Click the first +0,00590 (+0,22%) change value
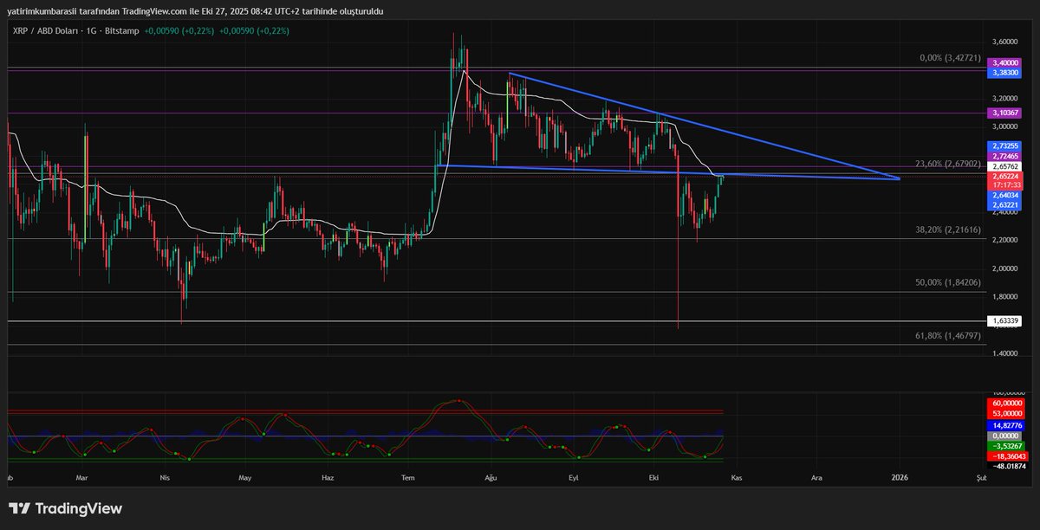 179,30
